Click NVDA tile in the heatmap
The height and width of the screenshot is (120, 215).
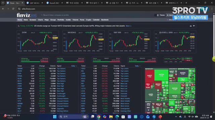pyautogui.click(x=161, y=75)
